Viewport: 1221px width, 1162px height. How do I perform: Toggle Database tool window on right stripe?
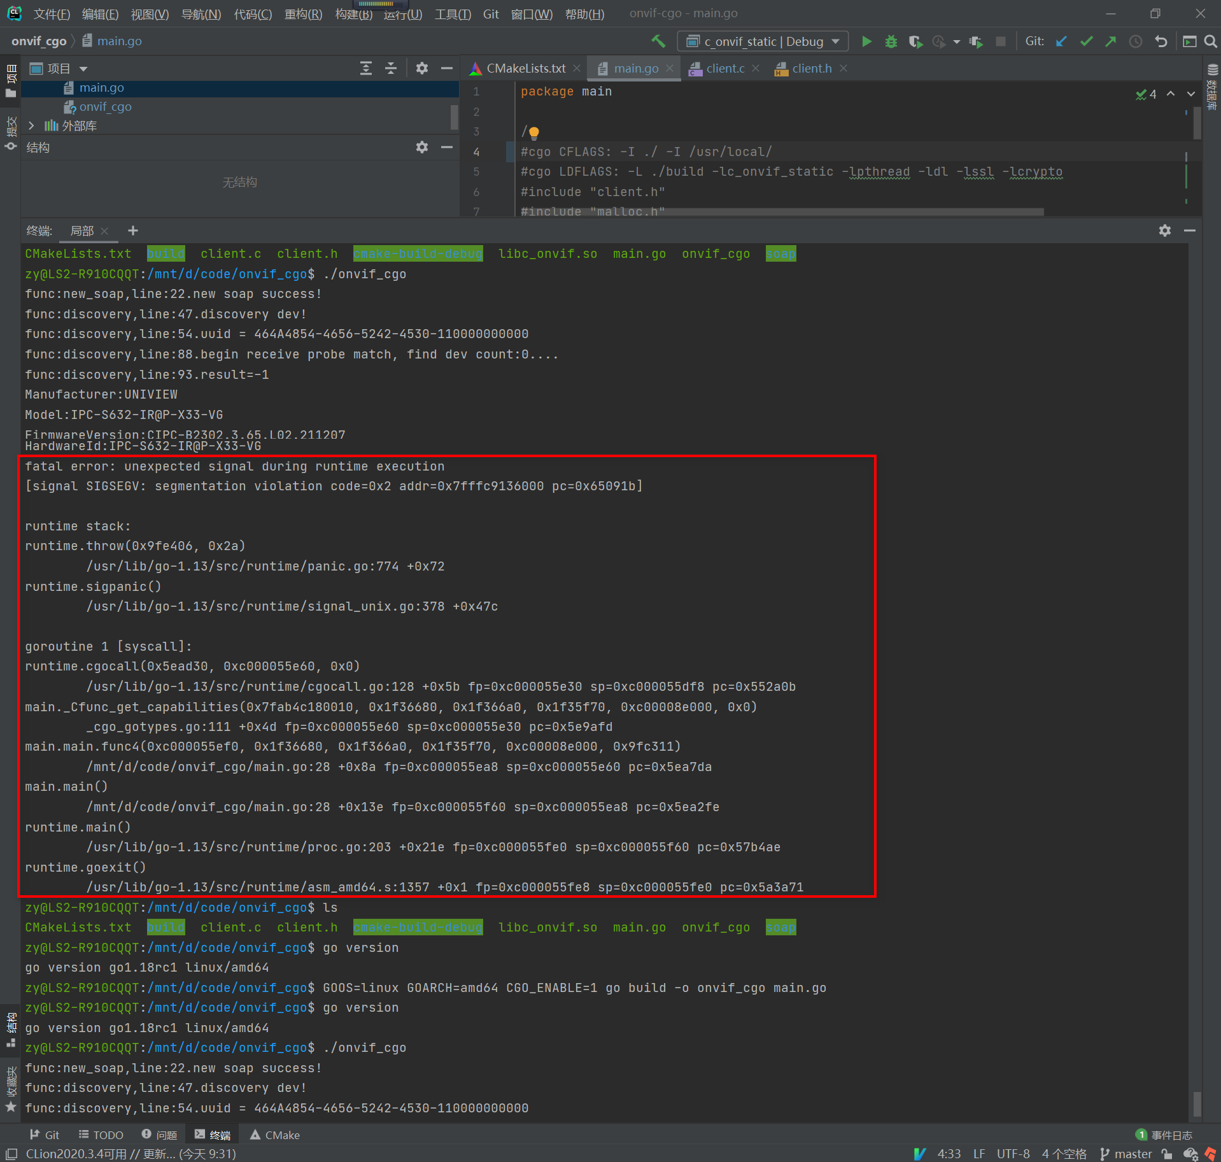1212,87
